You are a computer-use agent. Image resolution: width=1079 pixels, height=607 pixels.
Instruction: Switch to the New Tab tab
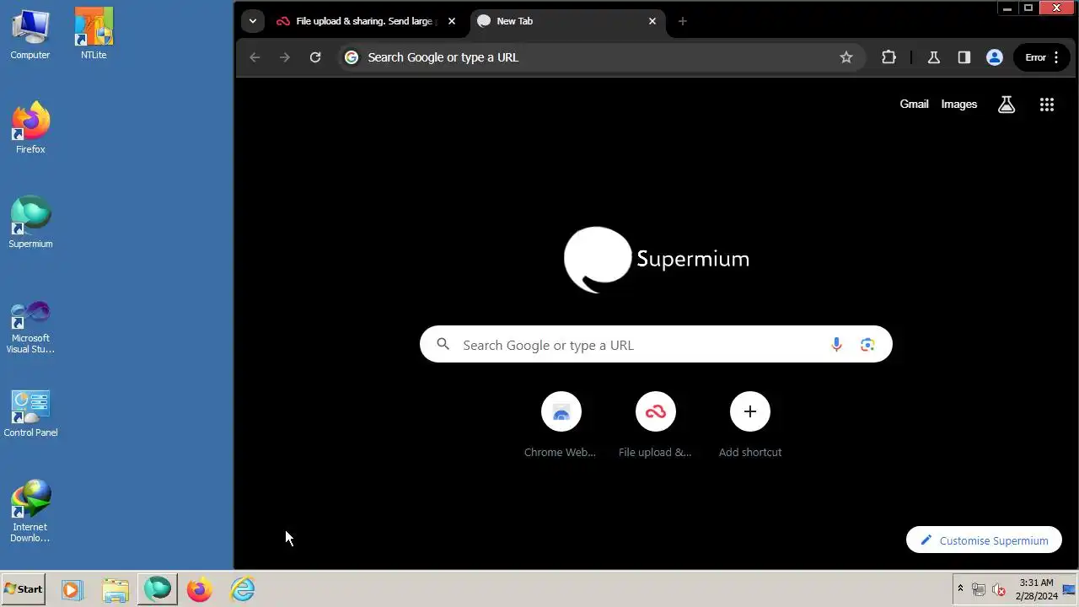pyautogui.click(x=567, y=21)
